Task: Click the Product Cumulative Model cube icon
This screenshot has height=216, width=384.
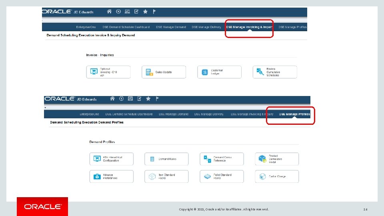Action: [x=262, y=159]
